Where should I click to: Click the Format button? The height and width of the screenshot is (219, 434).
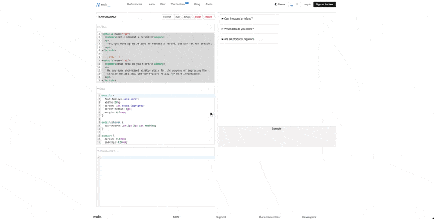pos(167,17)
